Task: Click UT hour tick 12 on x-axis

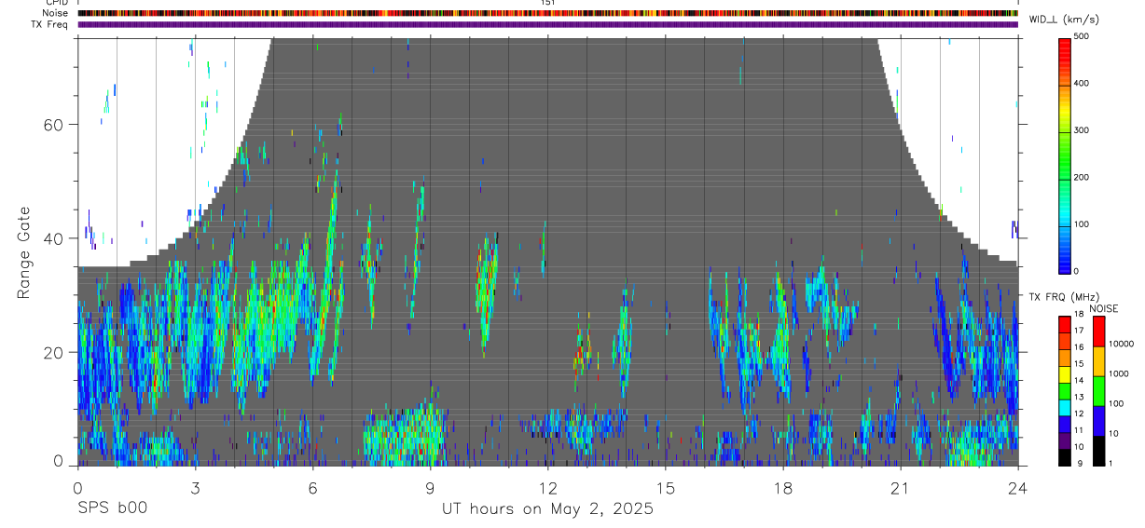Action: (547, 487)
